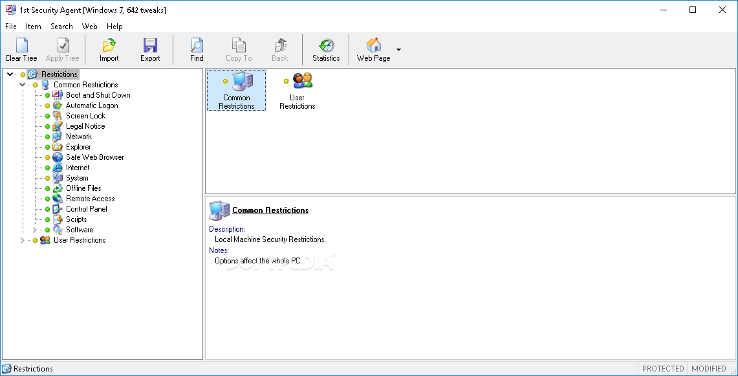Expand the User Restrictions tree node
The height and width of the screenshot is (376, 738).
click(22, 240)
